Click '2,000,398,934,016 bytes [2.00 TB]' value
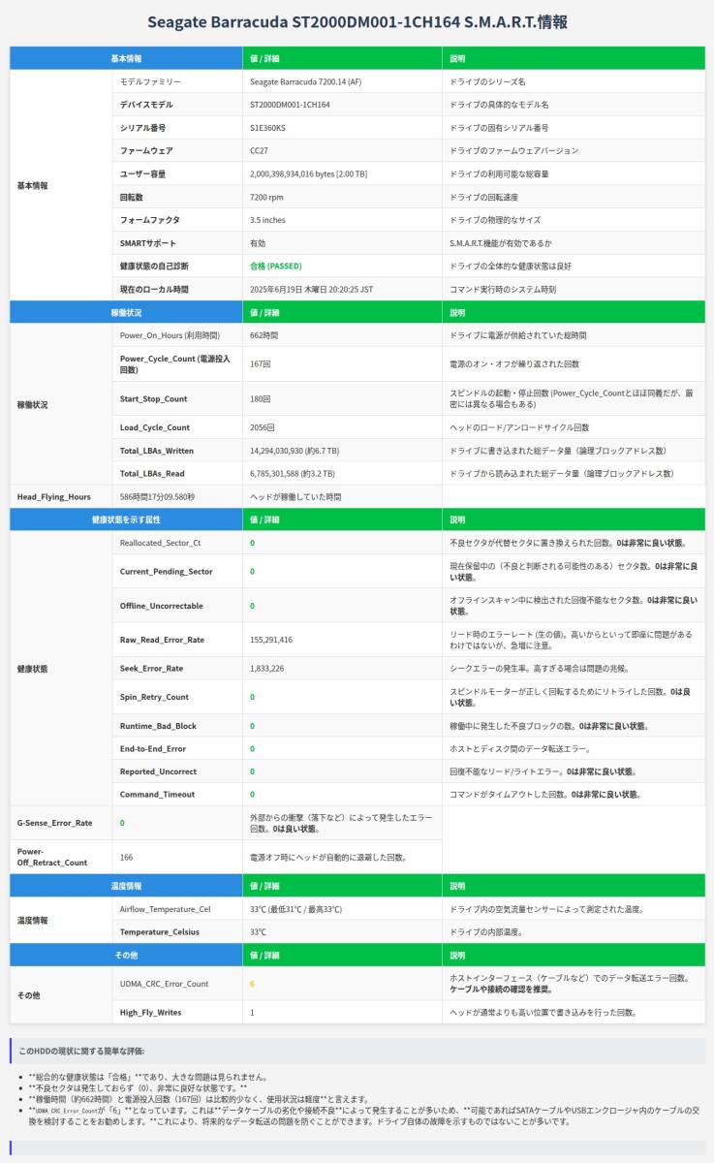Viewport: 714px width, 1163px height. (x=308, y=174)
